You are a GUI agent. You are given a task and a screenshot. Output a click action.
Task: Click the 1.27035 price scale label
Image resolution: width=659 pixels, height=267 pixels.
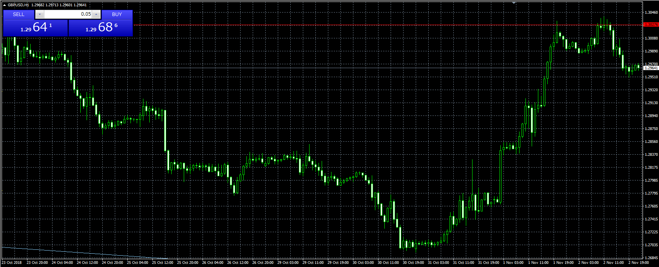pos(651,245)
